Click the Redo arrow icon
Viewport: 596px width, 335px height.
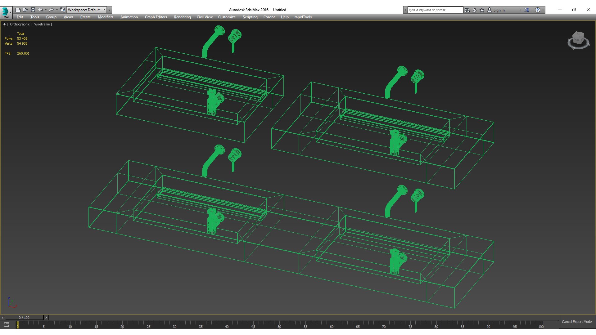(51, 10)
